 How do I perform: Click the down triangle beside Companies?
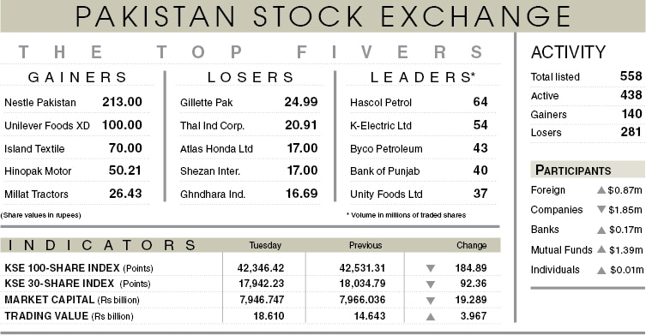[601, 209]
